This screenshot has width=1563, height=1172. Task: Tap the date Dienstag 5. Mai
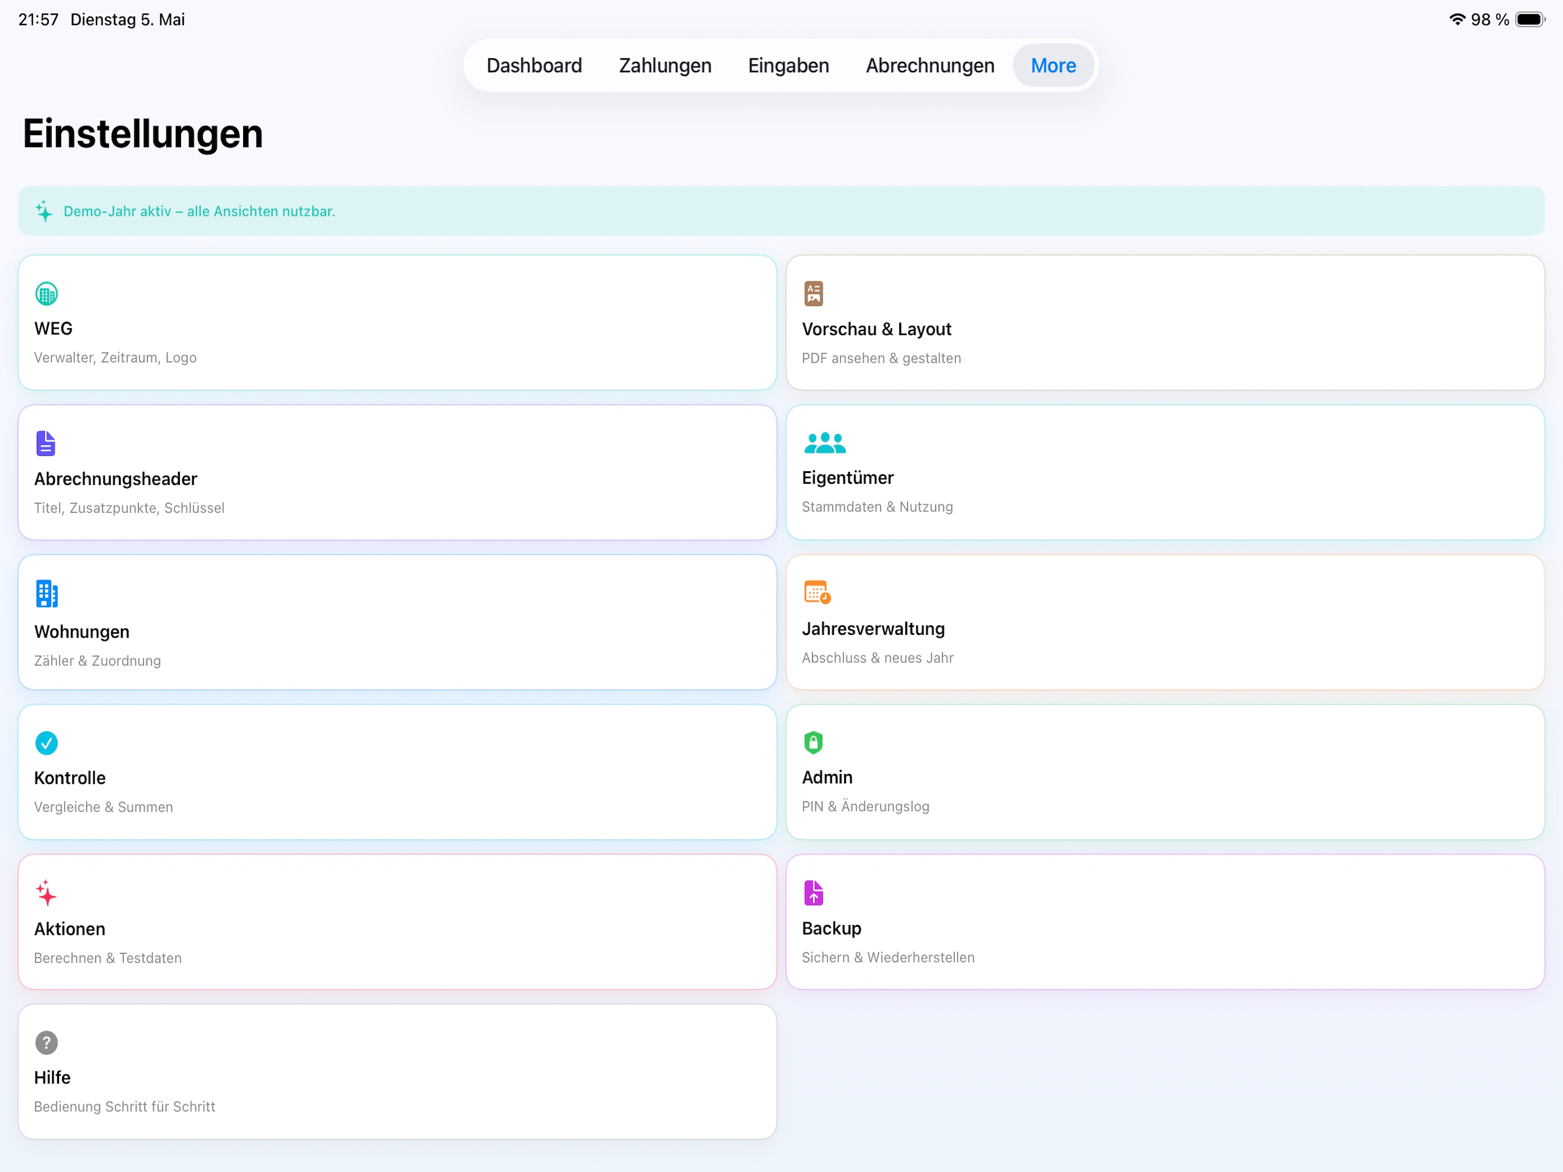127,19
